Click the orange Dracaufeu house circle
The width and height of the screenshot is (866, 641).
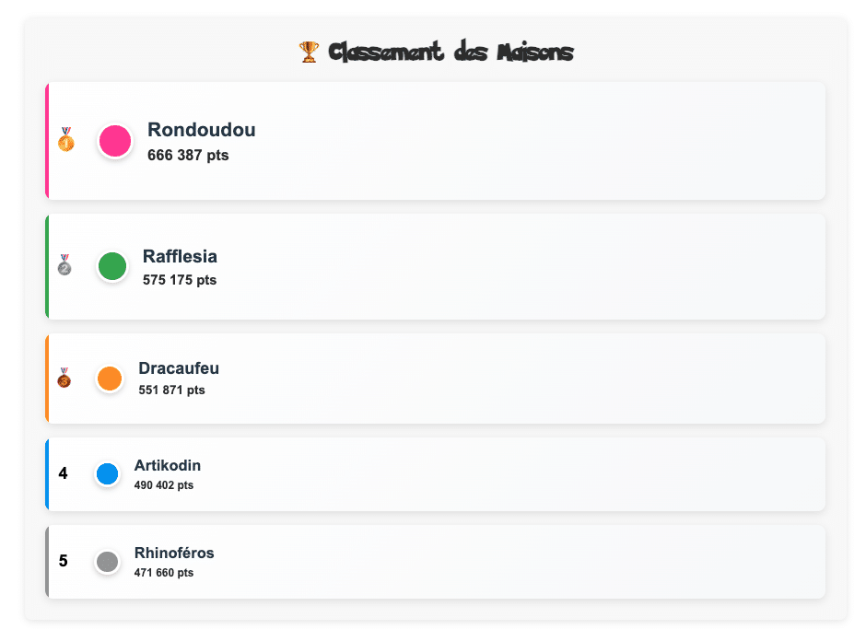pos(110,379)
